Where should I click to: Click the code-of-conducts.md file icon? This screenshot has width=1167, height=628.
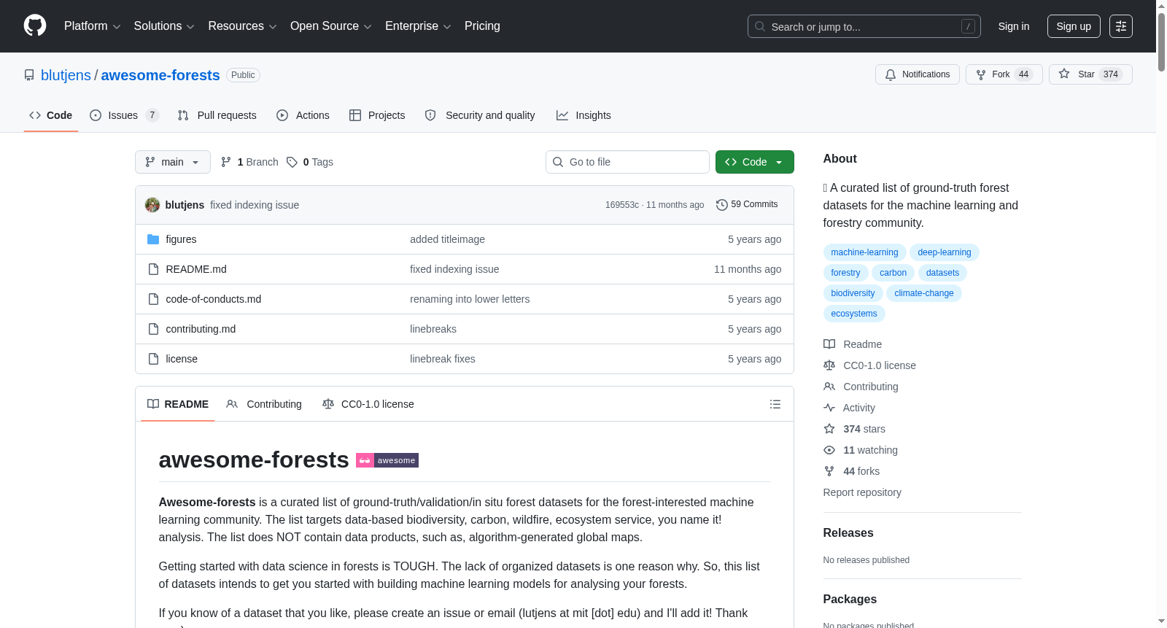[x=153, y=299]
